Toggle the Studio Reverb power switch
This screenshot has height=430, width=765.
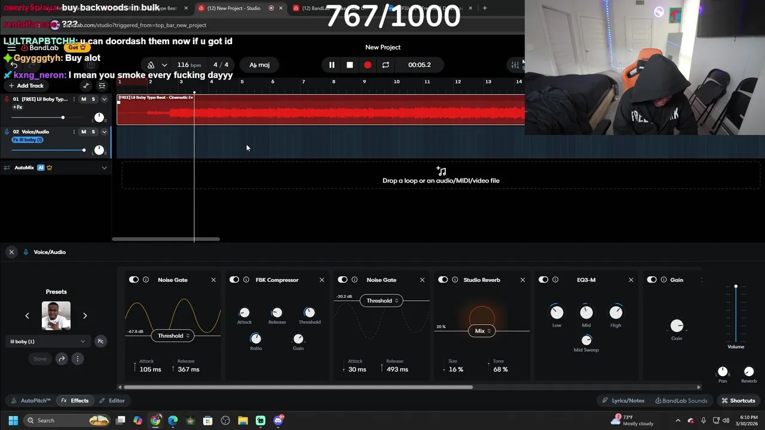point(443,279)
